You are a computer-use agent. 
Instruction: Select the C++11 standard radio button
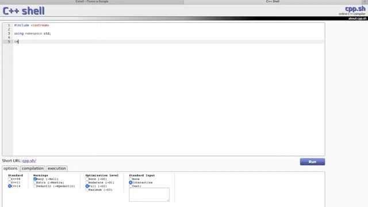coord(10,182)
